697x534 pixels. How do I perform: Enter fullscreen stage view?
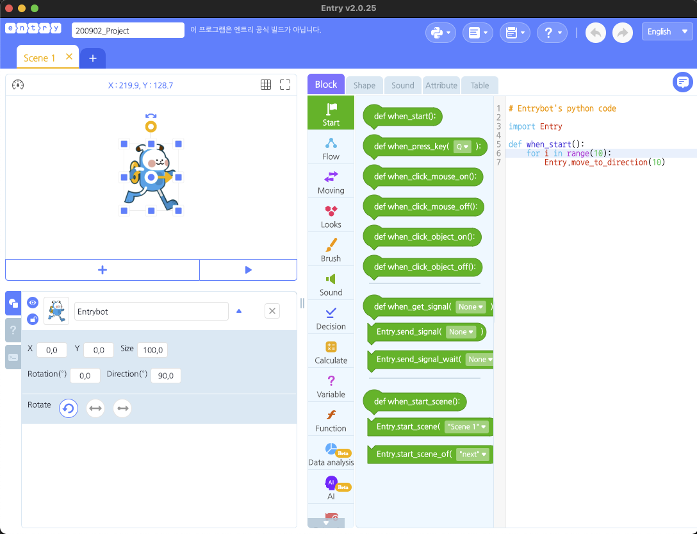click(x=285, y=85)
